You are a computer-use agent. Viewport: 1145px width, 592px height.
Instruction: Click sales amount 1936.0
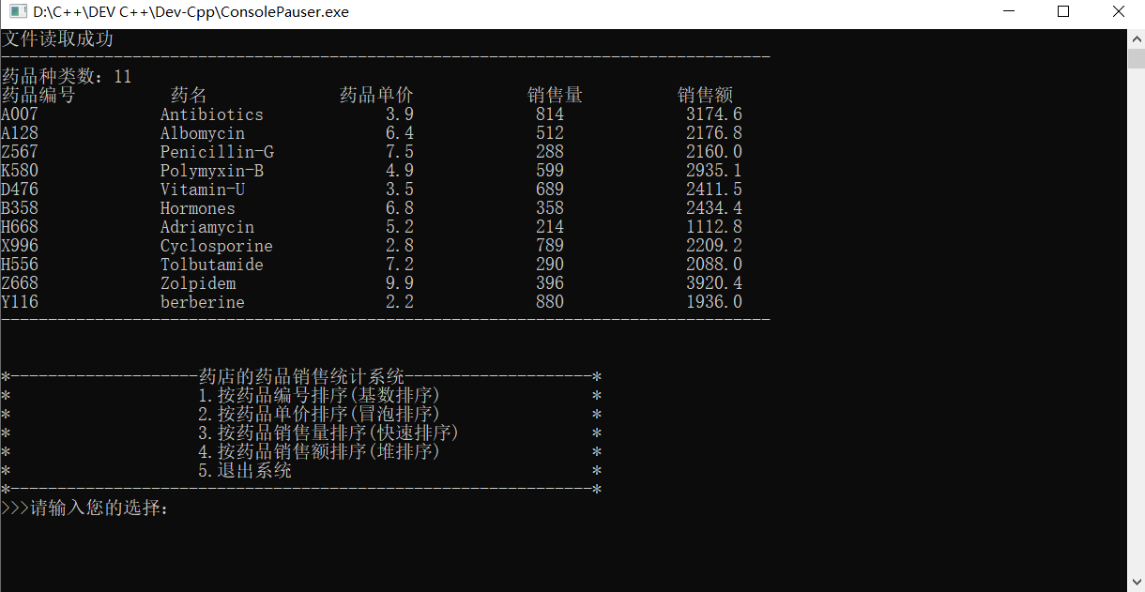coord(714,302)
